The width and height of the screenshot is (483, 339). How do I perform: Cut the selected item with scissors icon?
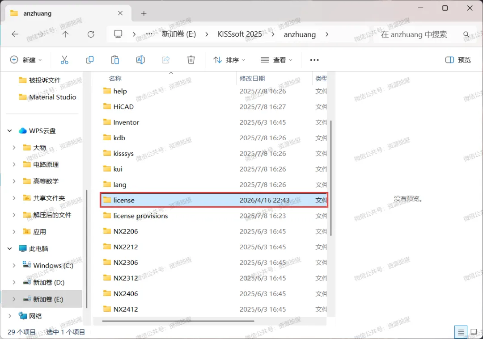[64, 60]
